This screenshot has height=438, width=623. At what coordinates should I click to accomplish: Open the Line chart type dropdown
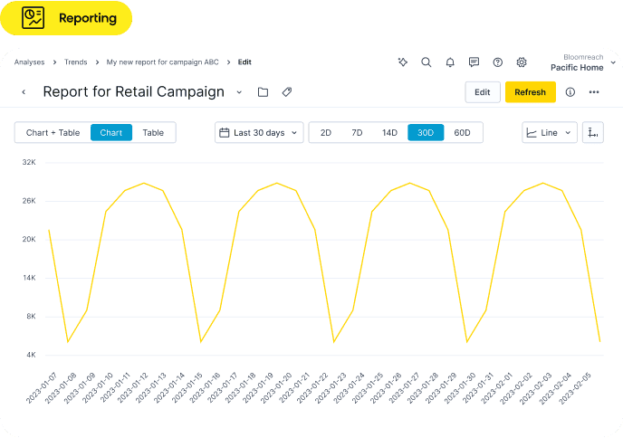point(550,133)
